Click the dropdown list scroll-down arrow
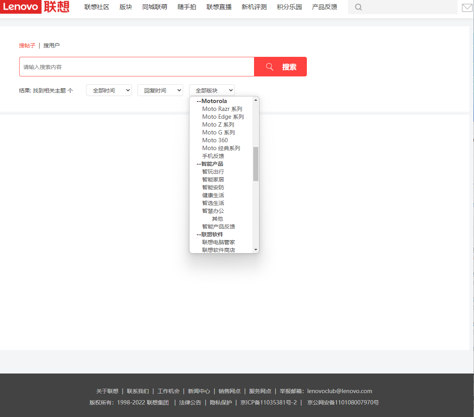The image size is (474, 417). 256,250
